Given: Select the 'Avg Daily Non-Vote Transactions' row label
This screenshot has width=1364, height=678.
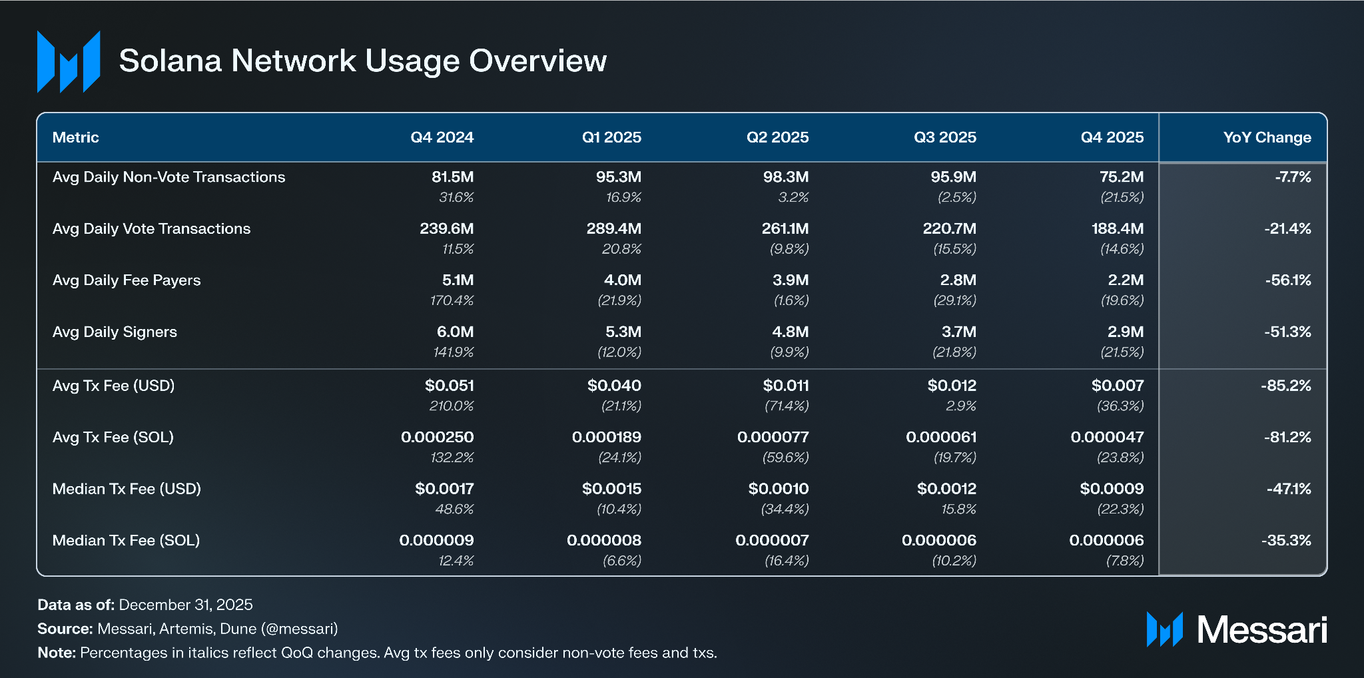Looking at the screenshot, I should point(169,177).
